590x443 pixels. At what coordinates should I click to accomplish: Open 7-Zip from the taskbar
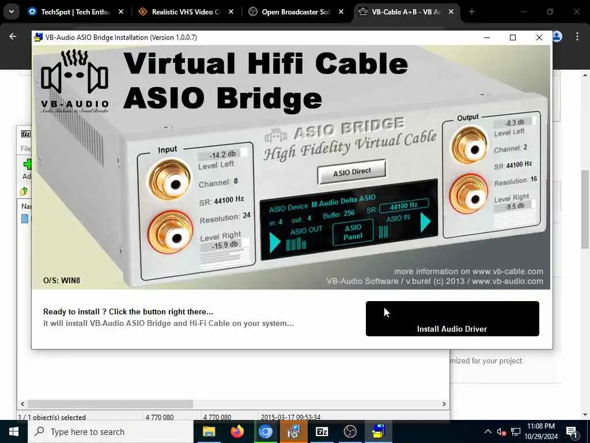pos(322,431)
